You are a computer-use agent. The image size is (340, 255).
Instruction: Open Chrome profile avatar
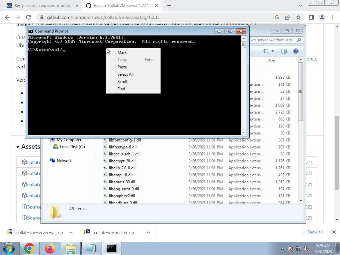pos(322,17)
